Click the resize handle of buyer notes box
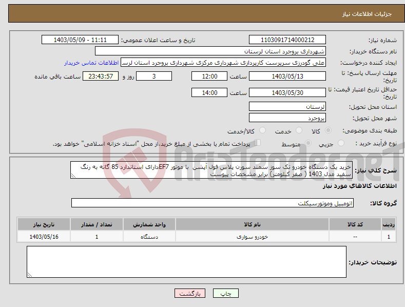The width and height of the screenshot is (405, 307). pos(30,275)
